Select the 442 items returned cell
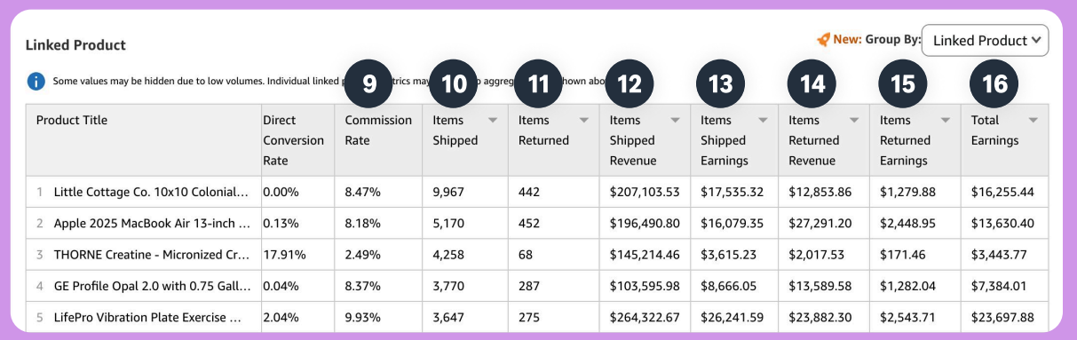This screenshot has width=1077, height=340. coord(553,192)
